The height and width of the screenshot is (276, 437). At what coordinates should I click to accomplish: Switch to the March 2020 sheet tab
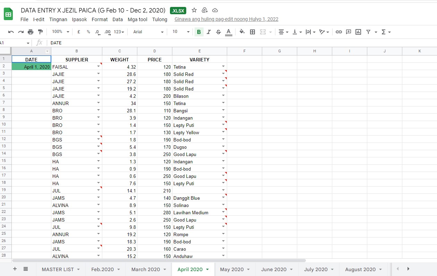pos(148,269)
